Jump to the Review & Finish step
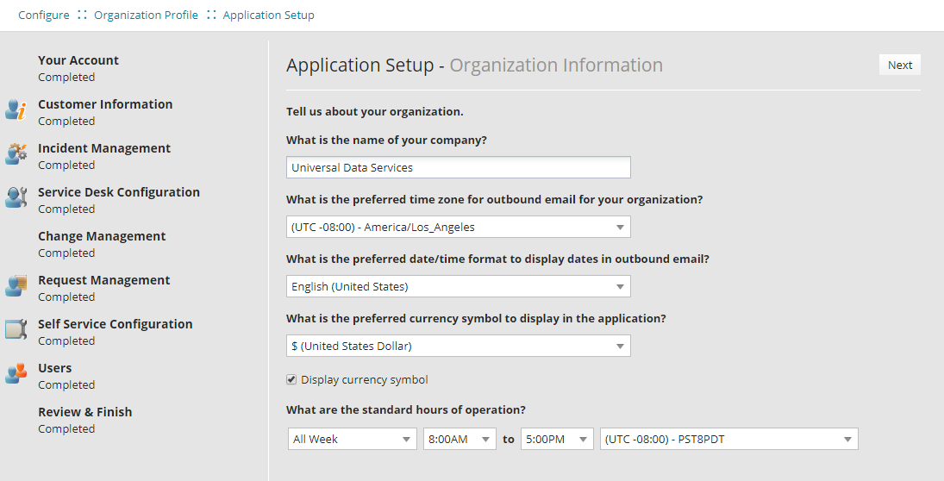This screenshot has width=944, height=481. (84, 412)
